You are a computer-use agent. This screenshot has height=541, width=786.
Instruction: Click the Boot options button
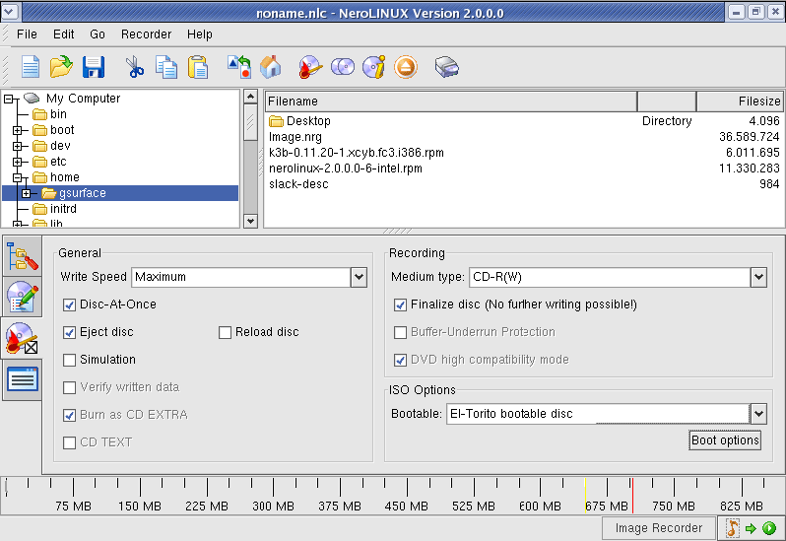tap(725, 440)
